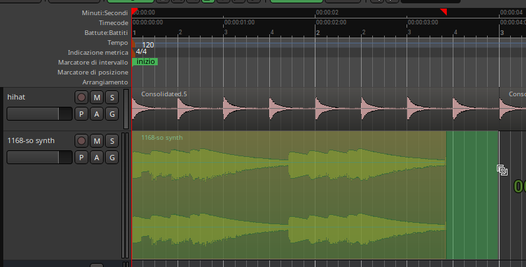Click the synth track group (G) button
Viewport: 526px width, 267px height.
pos(112,158)
